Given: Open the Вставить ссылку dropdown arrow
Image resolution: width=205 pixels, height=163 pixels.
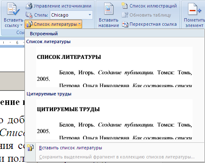Looking at the screenshot, I should 21,25.
